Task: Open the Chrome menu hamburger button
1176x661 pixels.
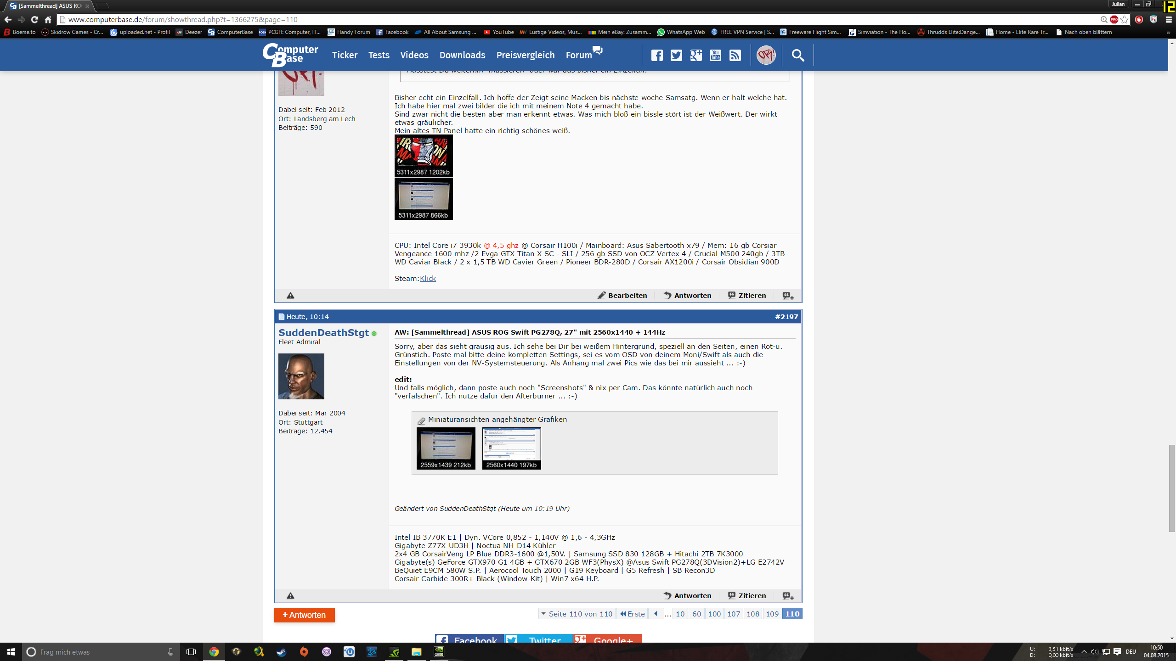Action: [x=1169, y=19]
